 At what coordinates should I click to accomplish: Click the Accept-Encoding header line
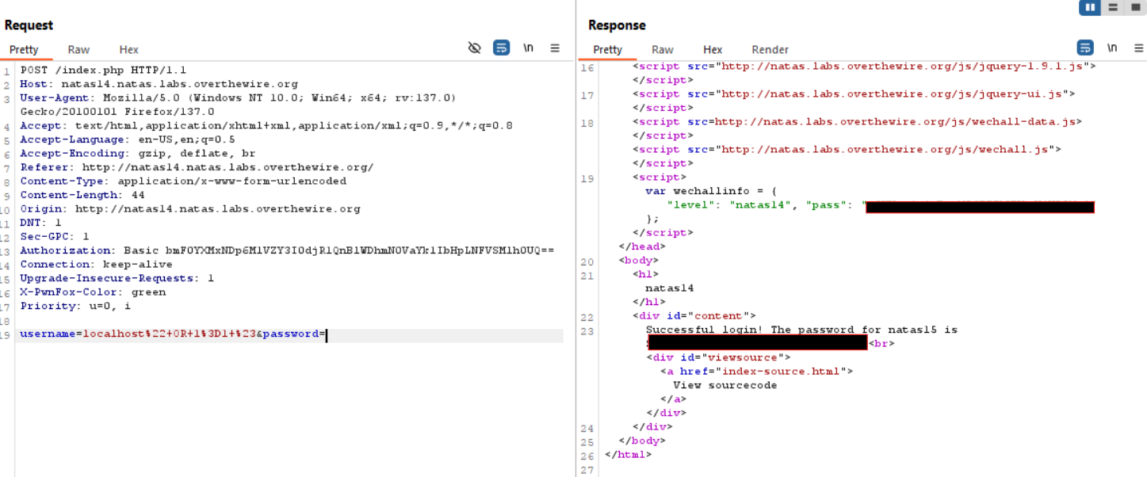138,153
